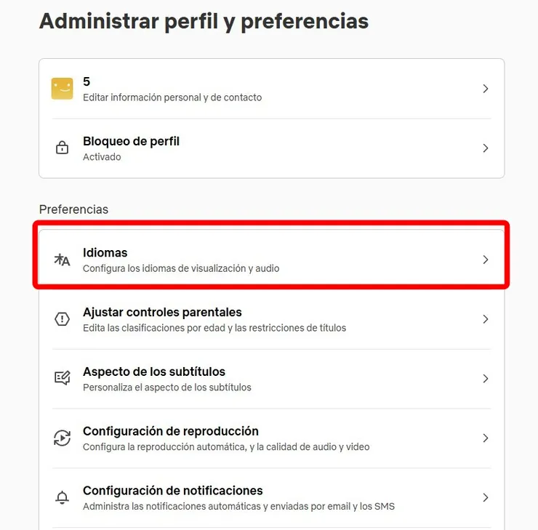Click the playback settings circular icon
The height and width of the screenshot is (530, 538).
[x=62, y=438]
